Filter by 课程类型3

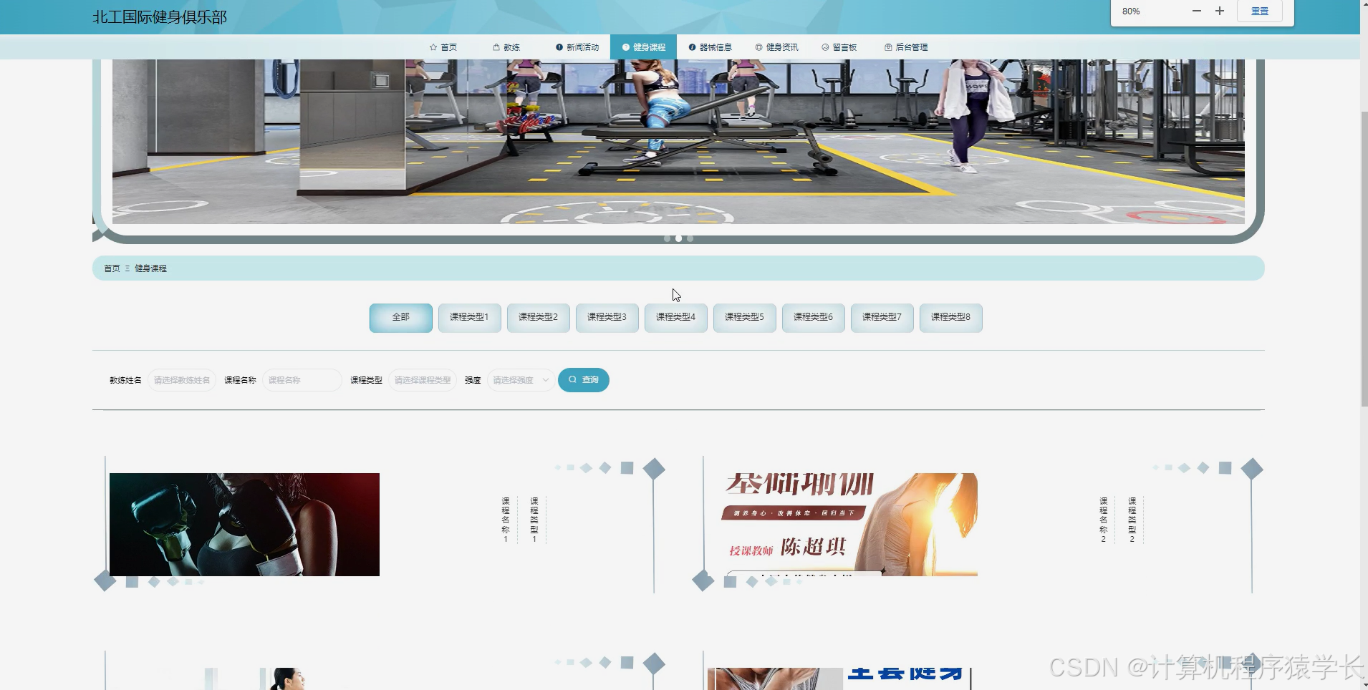tap(607, 317)
